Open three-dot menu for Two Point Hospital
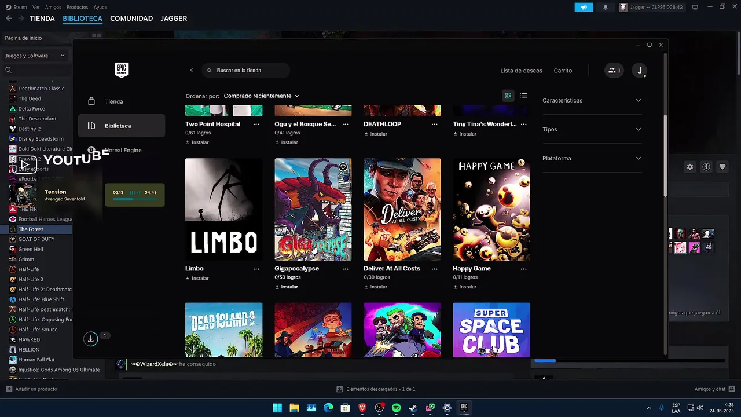This screenshot has height=417, width=741. pyautogui.click(x=256, y=124)
